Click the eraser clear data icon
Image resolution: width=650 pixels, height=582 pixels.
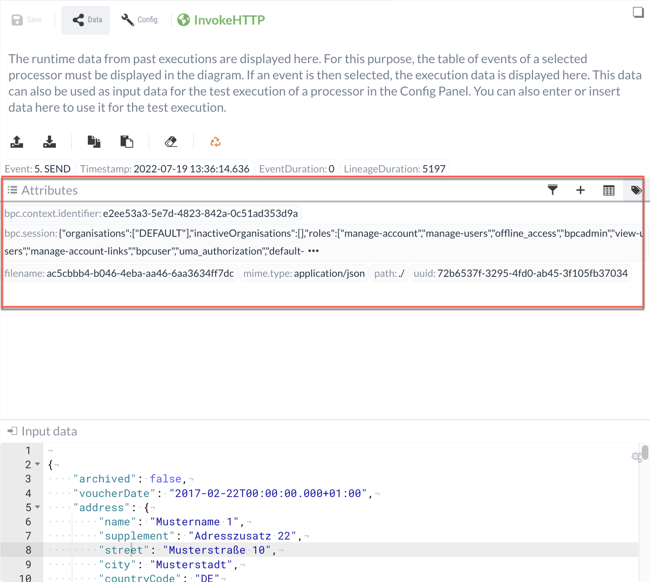[x=171, y=142]
